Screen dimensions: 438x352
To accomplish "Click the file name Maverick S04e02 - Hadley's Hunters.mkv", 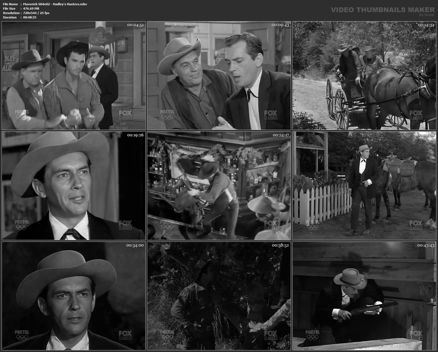I will (x=55, y=4).
